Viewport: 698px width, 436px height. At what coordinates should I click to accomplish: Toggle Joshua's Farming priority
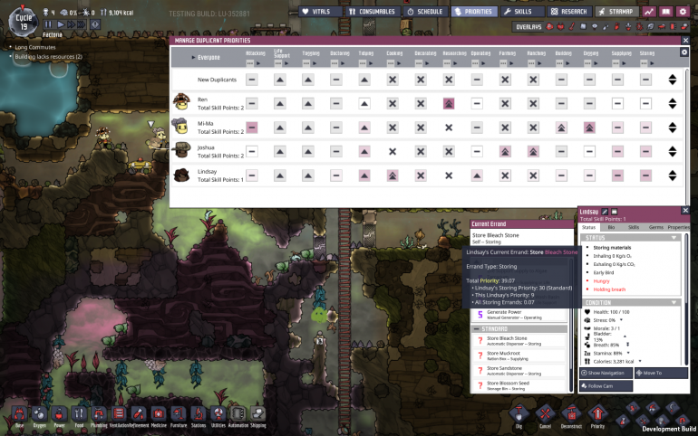pos(505,152)
